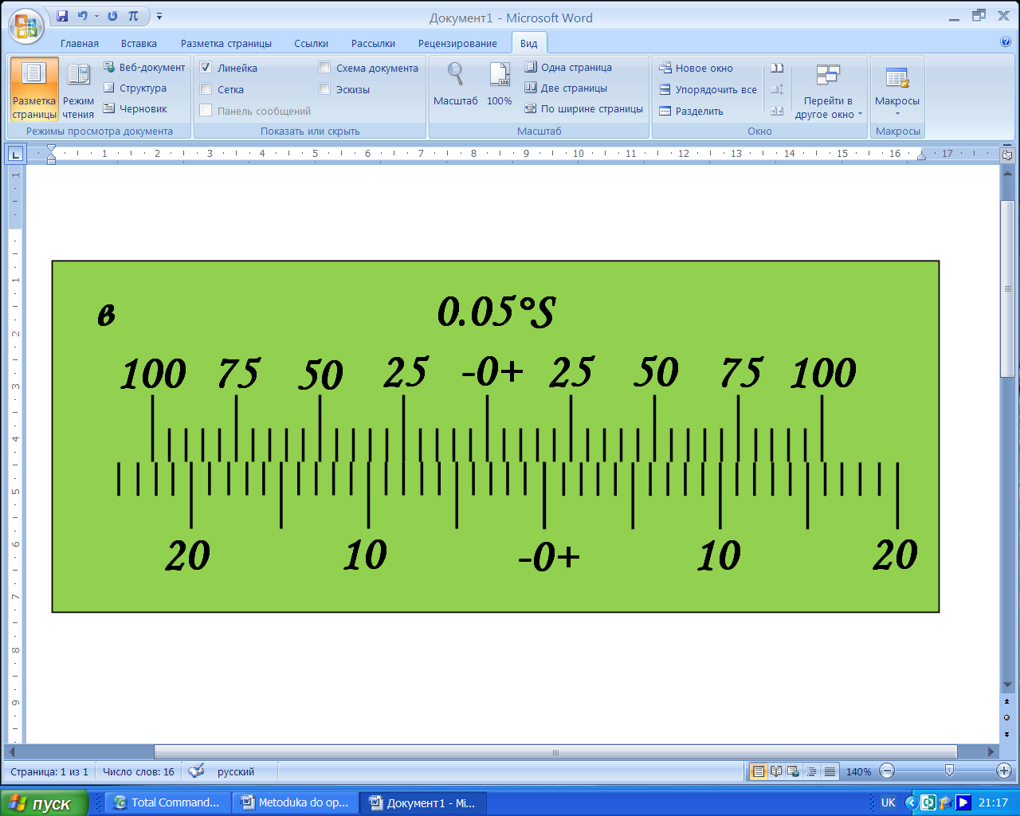
Task: Redo with the quick access repeat icon
Action: [x=112, y=16]
